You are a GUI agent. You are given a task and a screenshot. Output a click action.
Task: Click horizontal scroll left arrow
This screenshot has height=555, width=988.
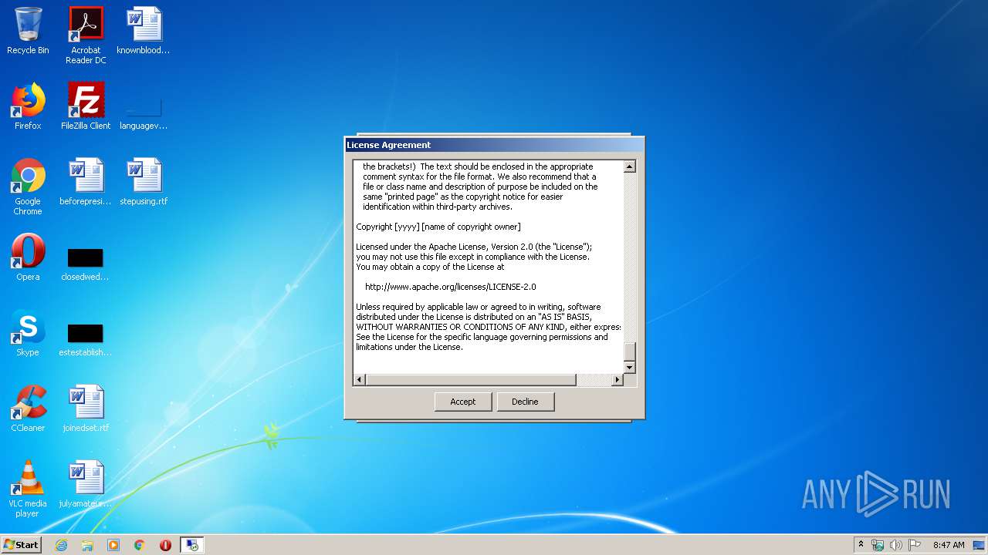359,380
